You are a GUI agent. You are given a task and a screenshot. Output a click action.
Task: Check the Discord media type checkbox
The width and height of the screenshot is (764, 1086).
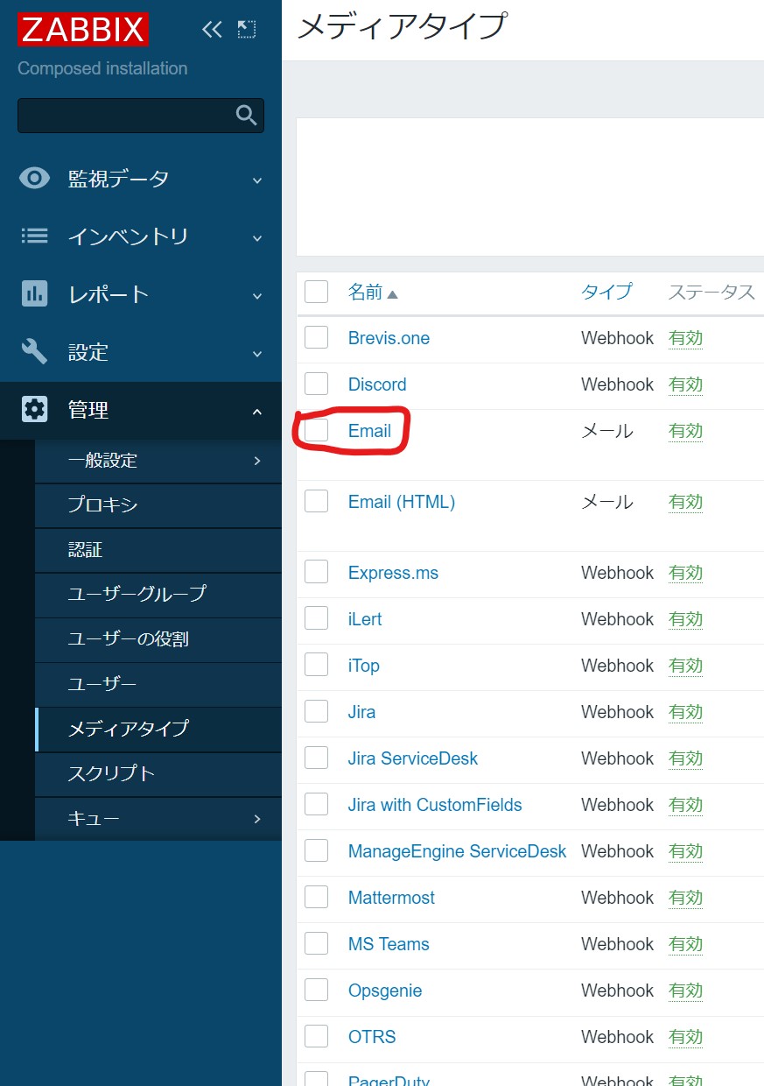point(316,384)
